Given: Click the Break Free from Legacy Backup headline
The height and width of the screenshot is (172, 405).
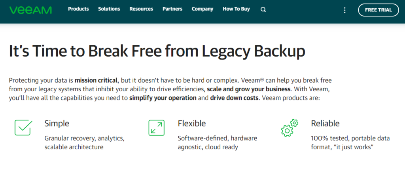Looking at the screenshot, I should (x=157, y=52).
